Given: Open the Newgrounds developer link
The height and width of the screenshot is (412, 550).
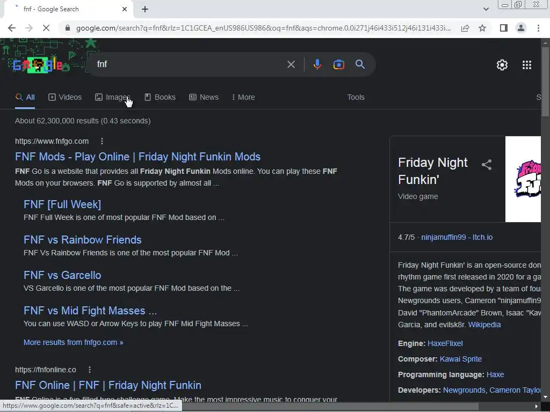Looking at the screenshot, I should point(464,390).
